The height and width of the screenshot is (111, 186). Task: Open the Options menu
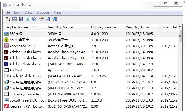click(43, 12)
